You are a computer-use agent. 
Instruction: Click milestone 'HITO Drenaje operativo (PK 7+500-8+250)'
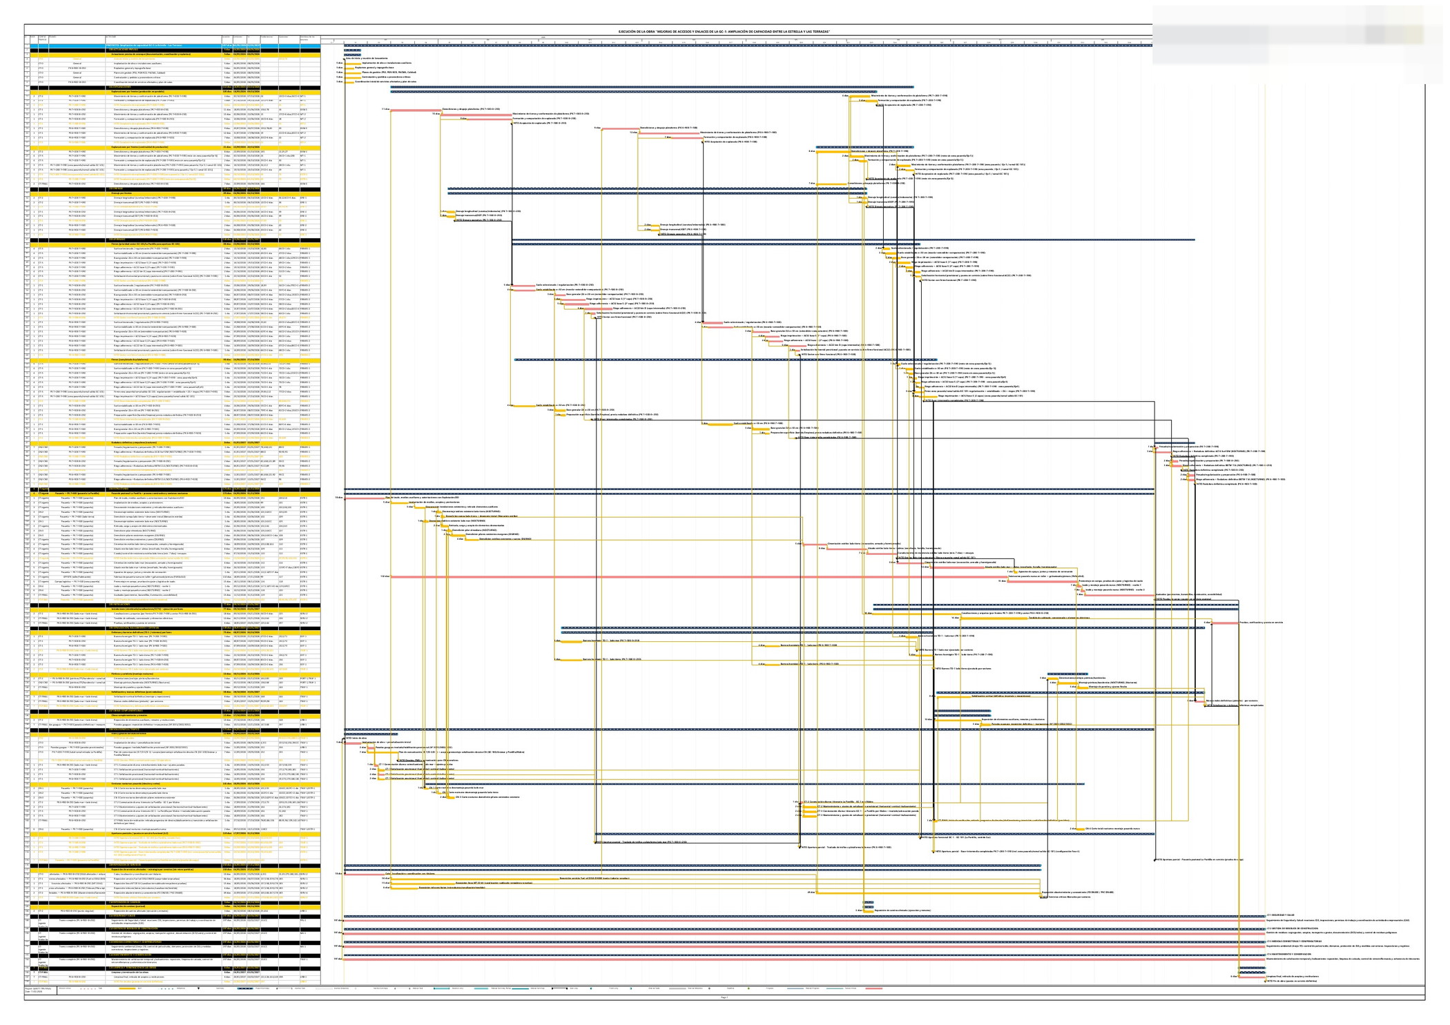point(478,221)
